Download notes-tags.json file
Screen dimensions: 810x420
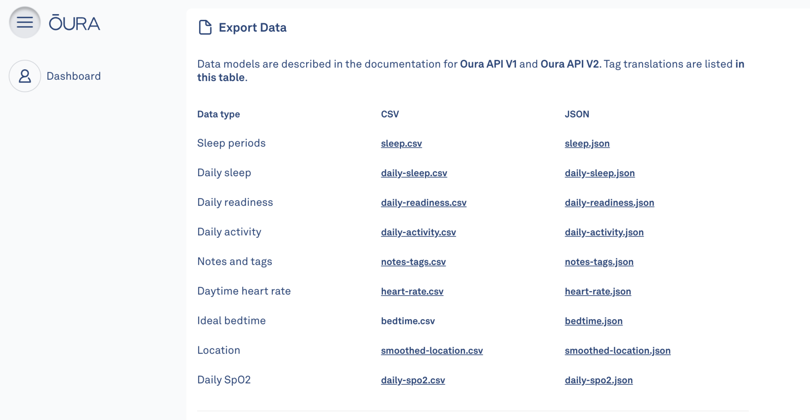pos(599,262)
